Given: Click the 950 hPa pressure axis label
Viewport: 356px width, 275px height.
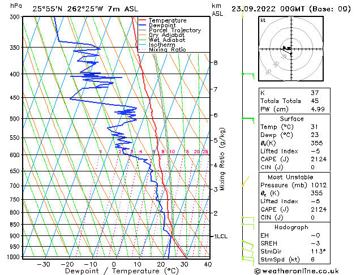Looking at the screenshot, I should (x=16, y=247).
